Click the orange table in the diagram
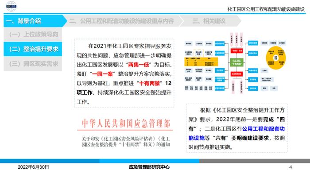The image size is (310, 174). 201,62
